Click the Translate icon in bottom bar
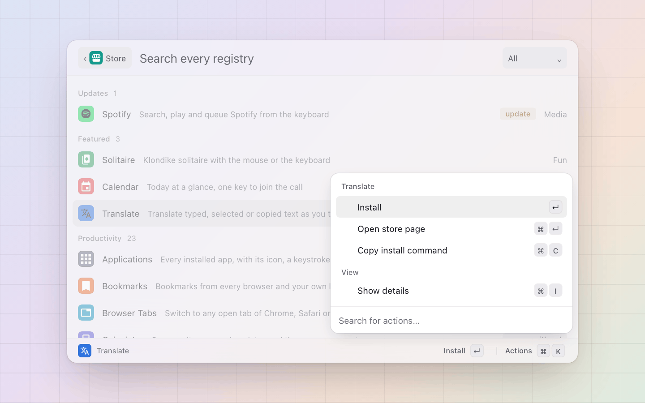 [x=85, y=351]
